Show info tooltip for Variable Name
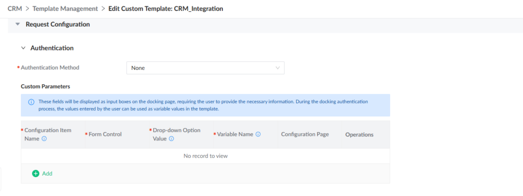Viewport: 523px width, 196px height. point(258,134)
